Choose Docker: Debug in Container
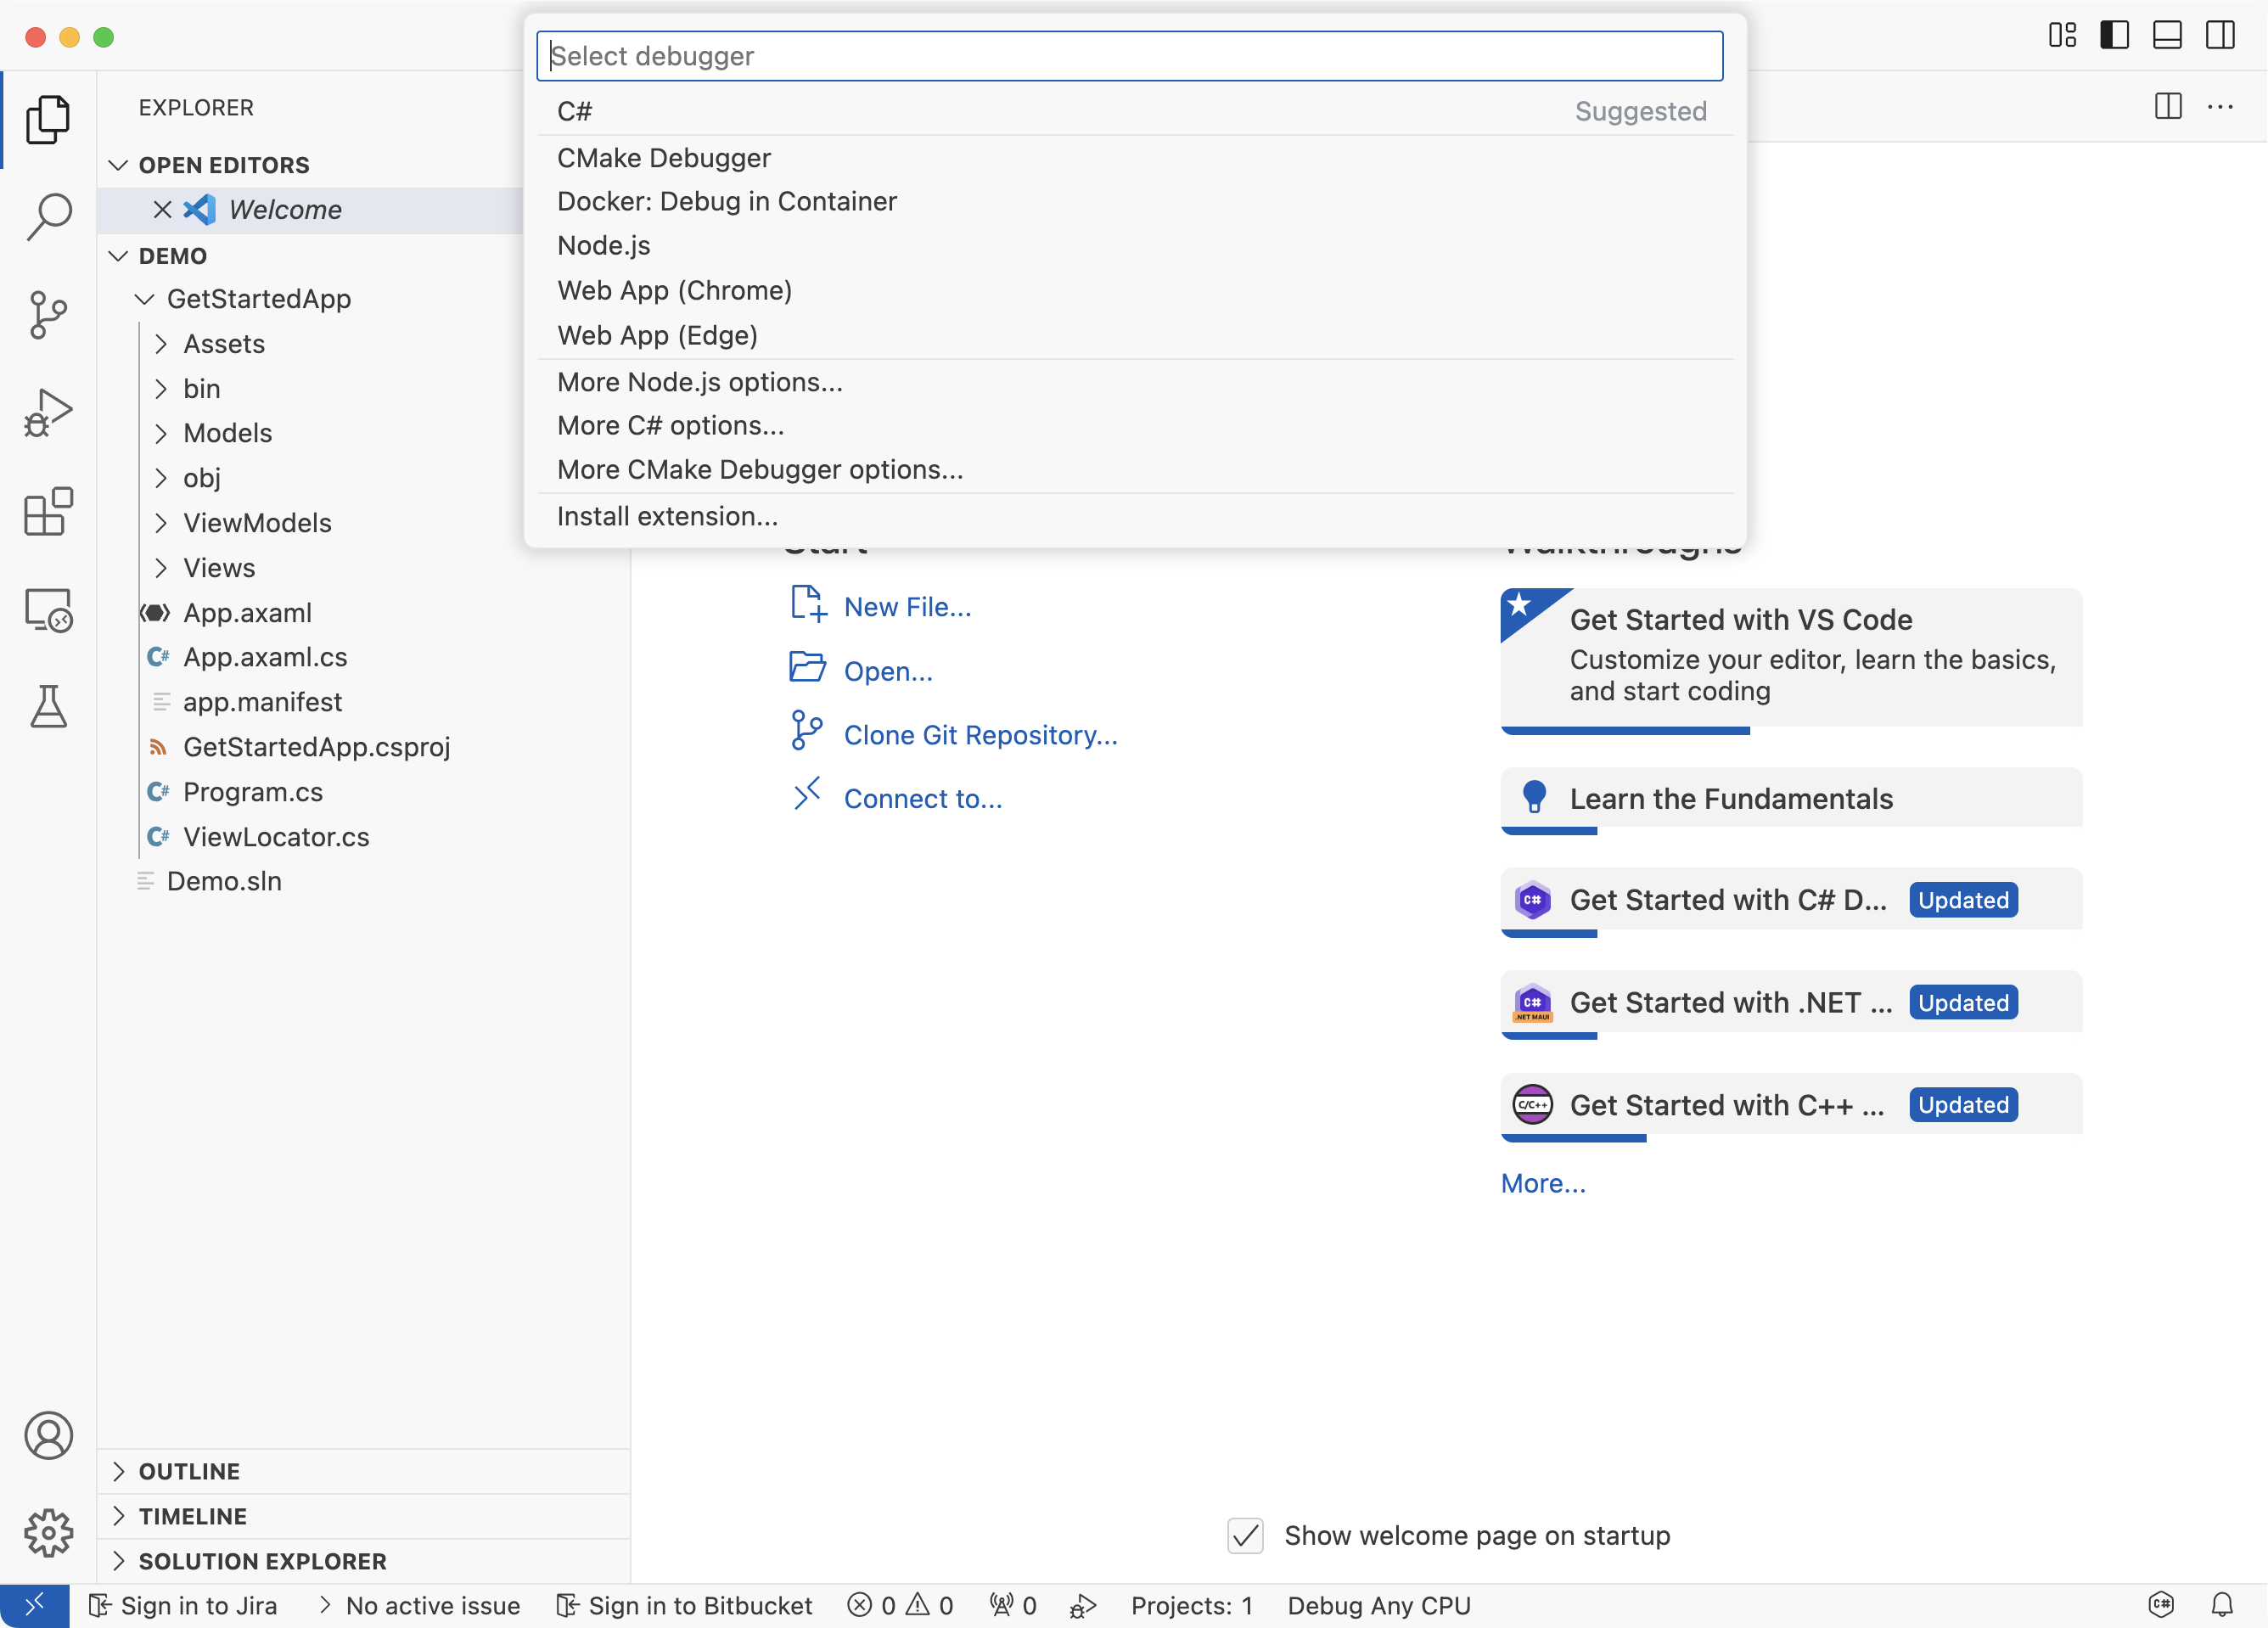Viewport: 2268px width, 1628px height. tap(727, 201)
